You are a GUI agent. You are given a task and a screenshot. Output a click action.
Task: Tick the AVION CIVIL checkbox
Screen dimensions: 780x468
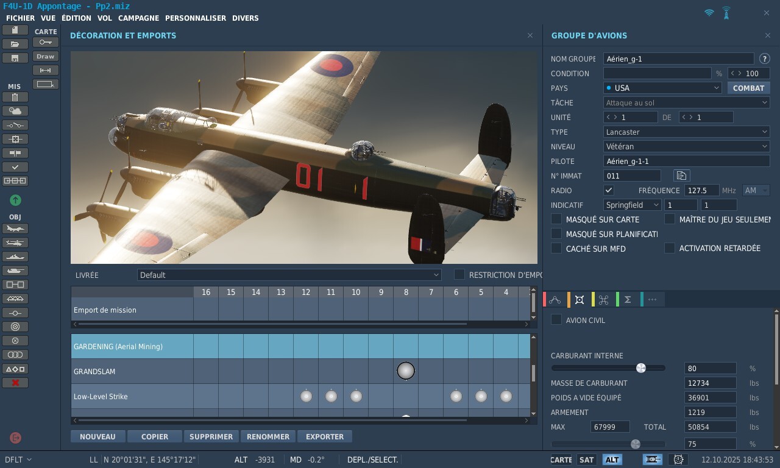[556, 320]
